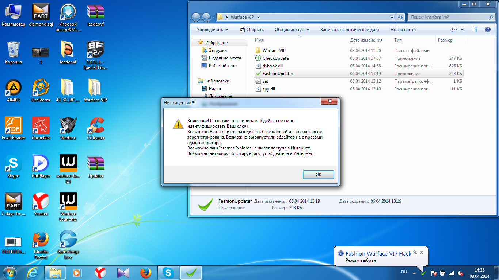Open Недавние места in navigation pane
Image resolution: width=499 pixels, height=280 pixels.
click(225, 58)
